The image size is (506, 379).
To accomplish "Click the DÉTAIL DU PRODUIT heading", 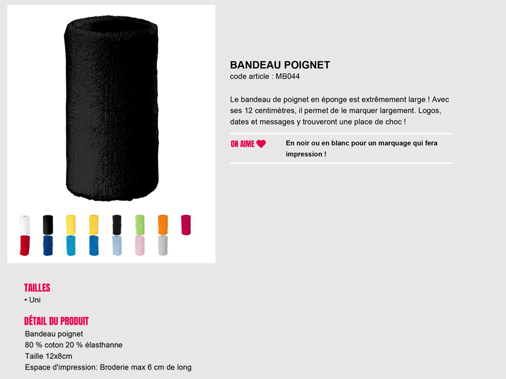I will [56, 321].
